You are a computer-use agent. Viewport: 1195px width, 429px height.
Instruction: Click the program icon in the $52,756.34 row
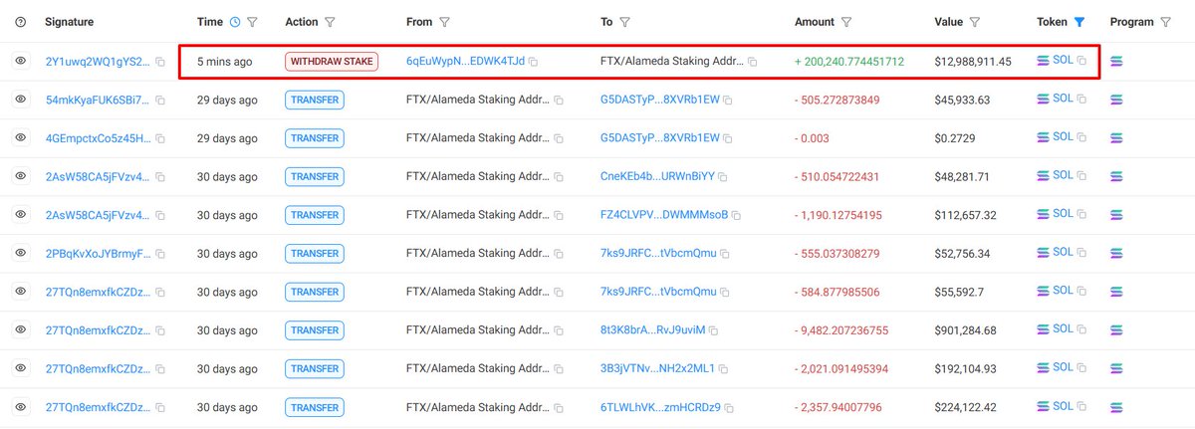coord(1117,254)
